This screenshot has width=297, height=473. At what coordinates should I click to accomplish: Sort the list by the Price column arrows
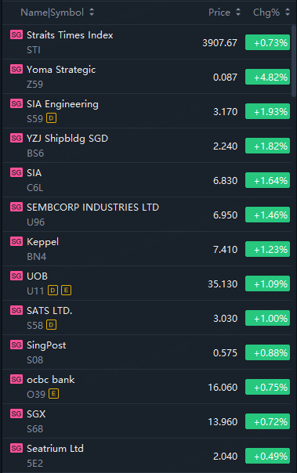[x=238, y=12]
